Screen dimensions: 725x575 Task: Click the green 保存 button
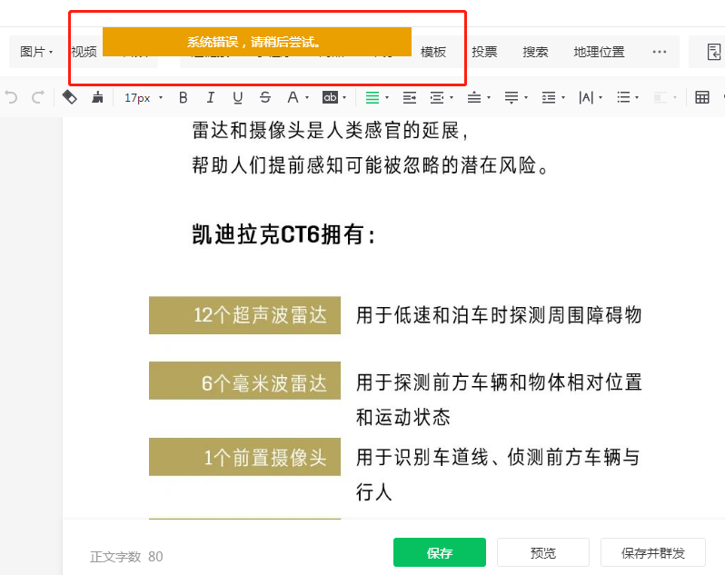point(439,552)
